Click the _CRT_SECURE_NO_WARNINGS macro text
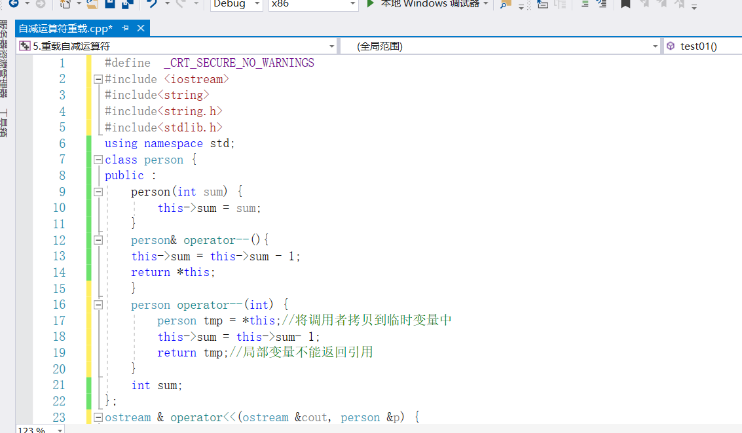This screenshot has height=433, width=742. pos(239,63)
